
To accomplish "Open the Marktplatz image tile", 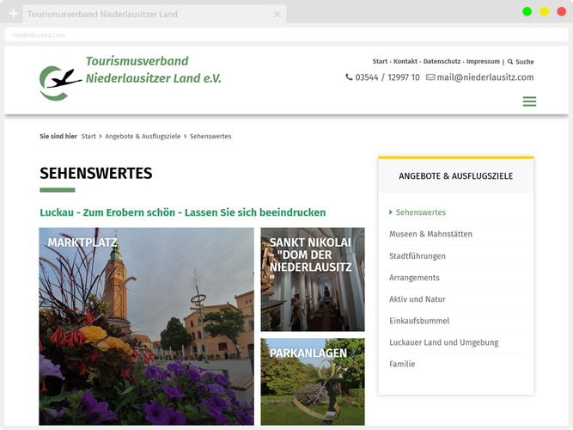I will coord(146,327).
